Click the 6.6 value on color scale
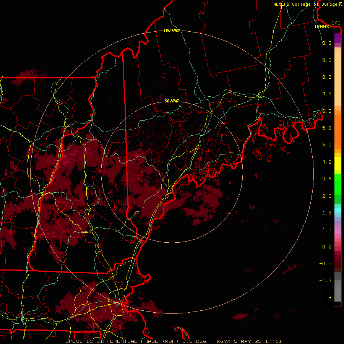The width and height of the screenshot is (344, 344). [x=327, y=111]
